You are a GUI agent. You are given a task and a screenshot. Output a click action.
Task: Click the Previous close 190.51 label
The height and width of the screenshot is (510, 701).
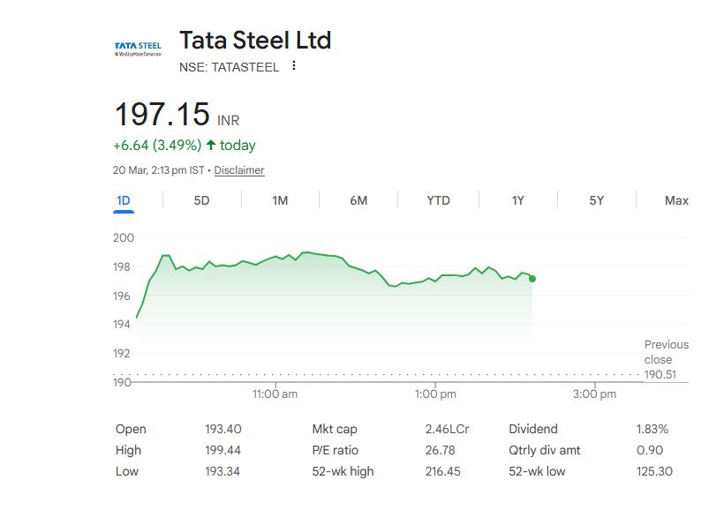[x=666, y=359]
